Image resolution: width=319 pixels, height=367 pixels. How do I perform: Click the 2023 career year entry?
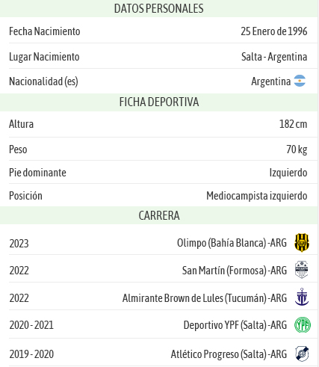click(x=19, y=244)
